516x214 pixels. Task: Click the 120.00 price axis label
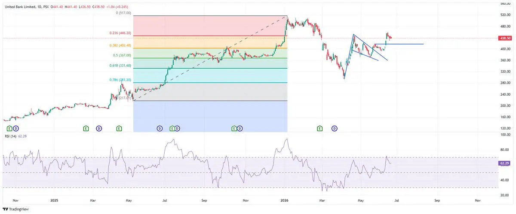(x=505, y=128)
